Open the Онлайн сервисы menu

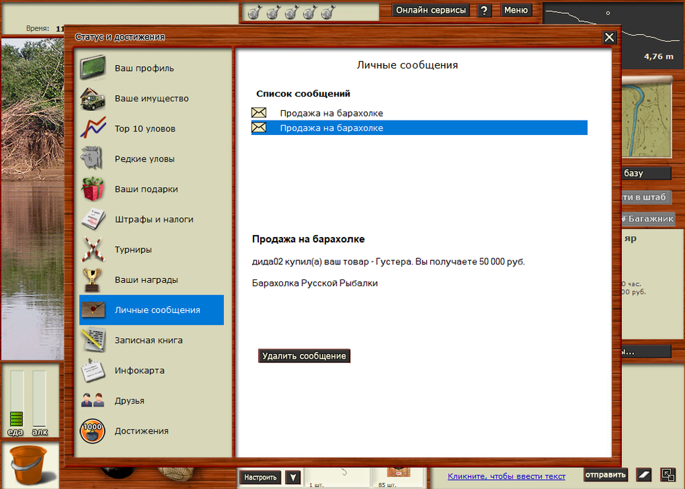[431, 10]
